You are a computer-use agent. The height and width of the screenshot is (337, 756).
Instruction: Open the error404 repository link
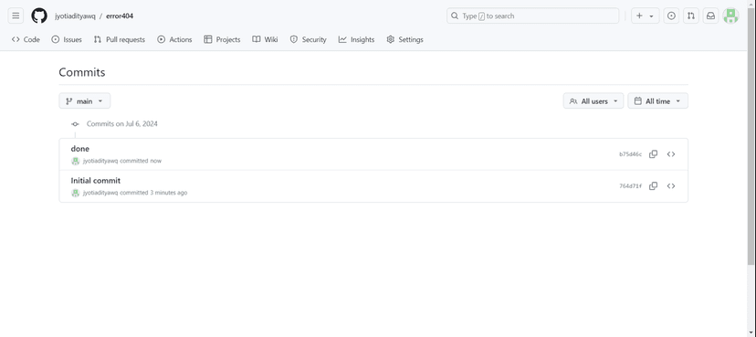click(120, 16)
